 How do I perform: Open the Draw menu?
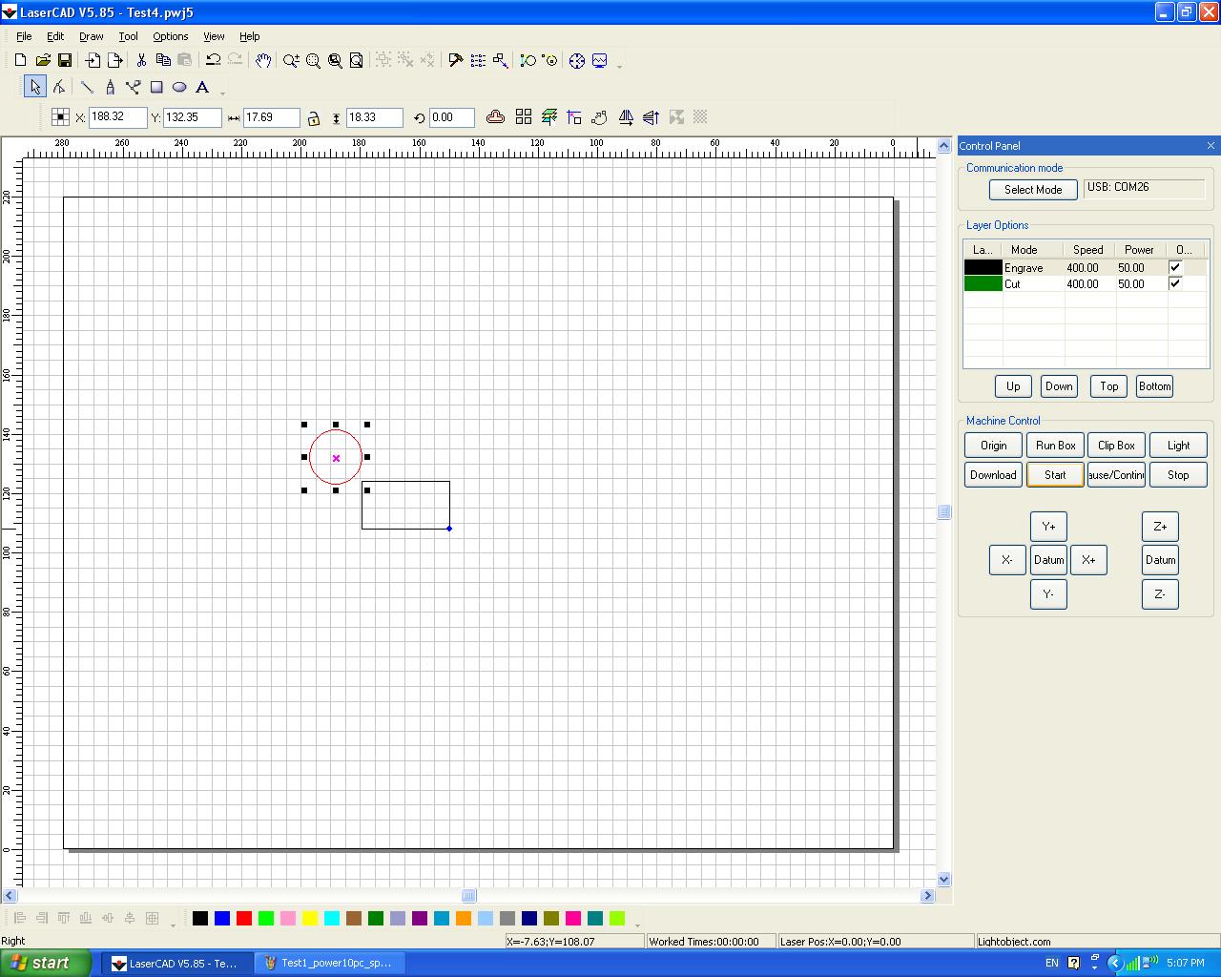click(91, 36)
